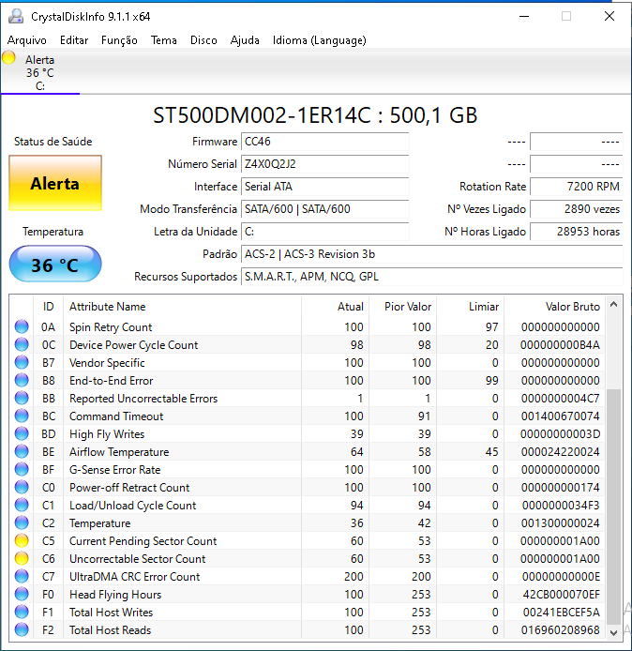Viewport: 632px width, 651px height.
Task: Click the blue status icon for Temperature row C2
Action: coord(22,523)
